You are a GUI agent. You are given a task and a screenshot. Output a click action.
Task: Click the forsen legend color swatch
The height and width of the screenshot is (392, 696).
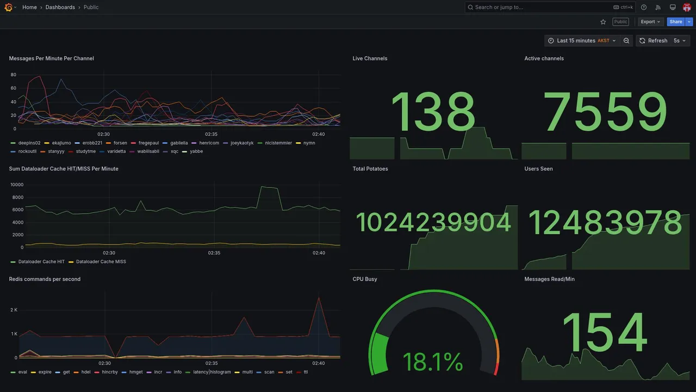109,143
